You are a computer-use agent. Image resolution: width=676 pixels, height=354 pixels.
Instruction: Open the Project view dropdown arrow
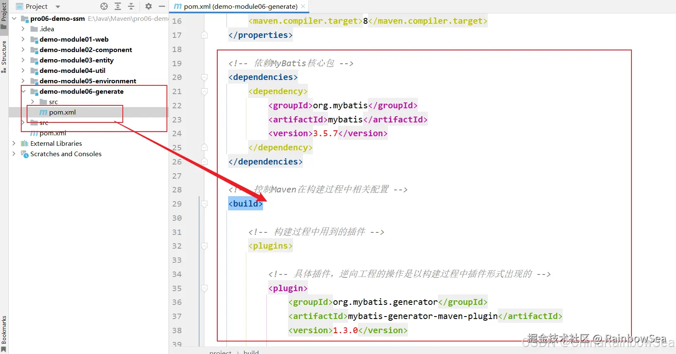click(58, 7)
